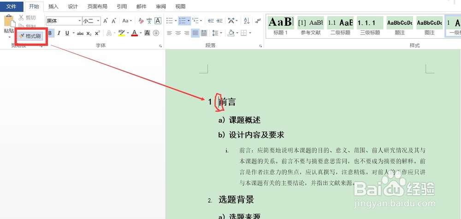461x219 pixels.
Task: Apply the 三级标题 style
Action: coord(370,26)
